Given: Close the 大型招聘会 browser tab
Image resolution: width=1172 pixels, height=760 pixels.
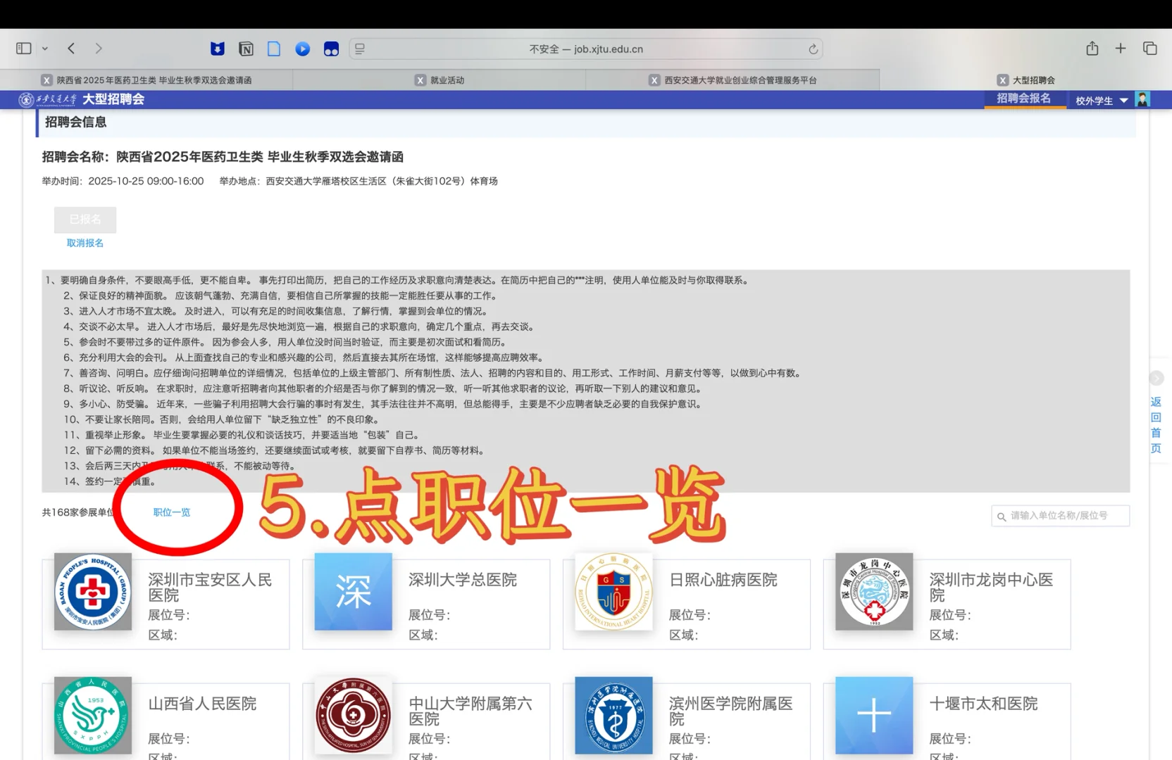Looking at the screenshot, I should point(1003,80).
